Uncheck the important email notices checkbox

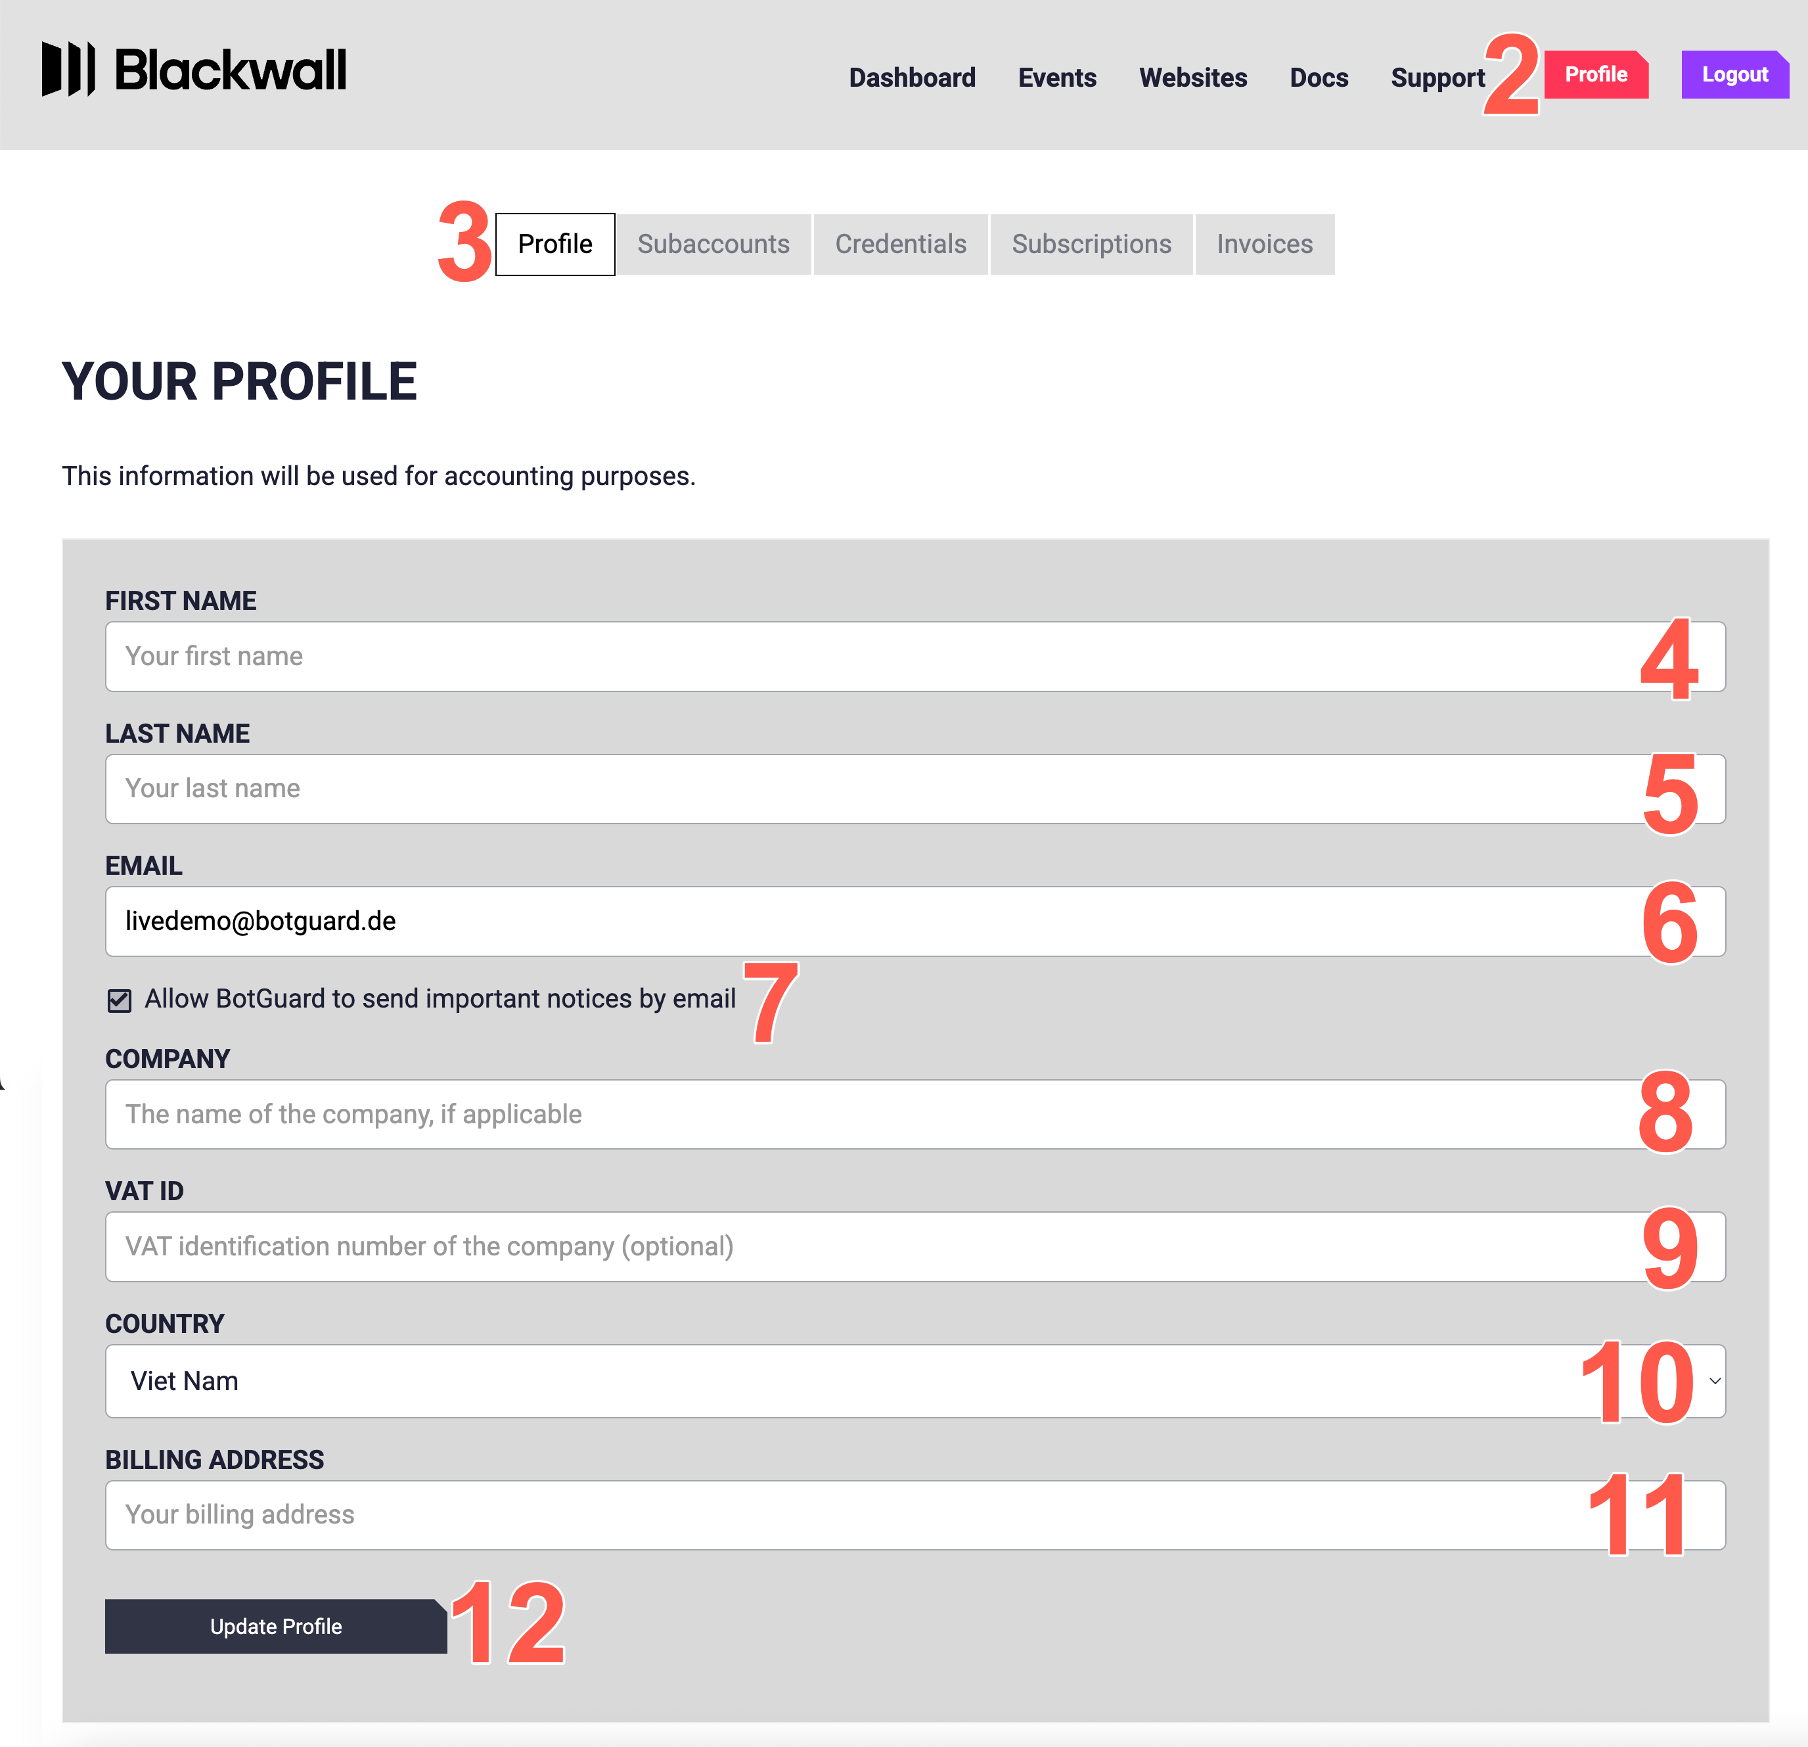pyautogui.click(x=119, y=1000)
